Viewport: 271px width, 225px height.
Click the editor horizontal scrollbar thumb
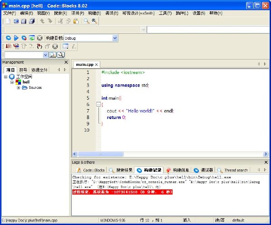point(101,154)
